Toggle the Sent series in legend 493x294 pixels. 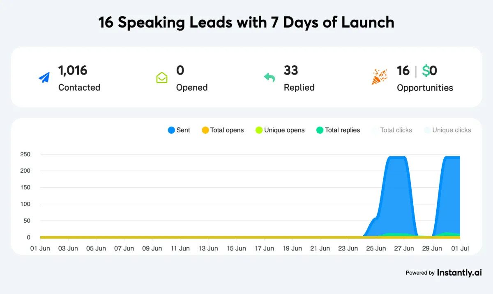click(x=179, y=130)
